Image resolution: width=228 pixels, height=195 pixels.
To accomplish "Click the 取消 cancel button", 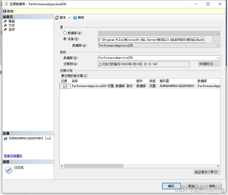I will 192,186.
